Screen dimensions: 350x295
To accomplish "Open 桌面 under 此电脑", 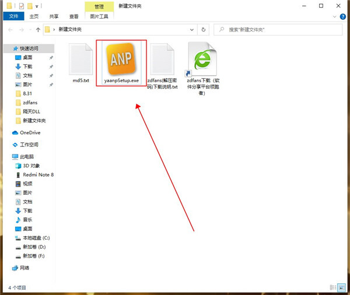I will click(27, 229).
